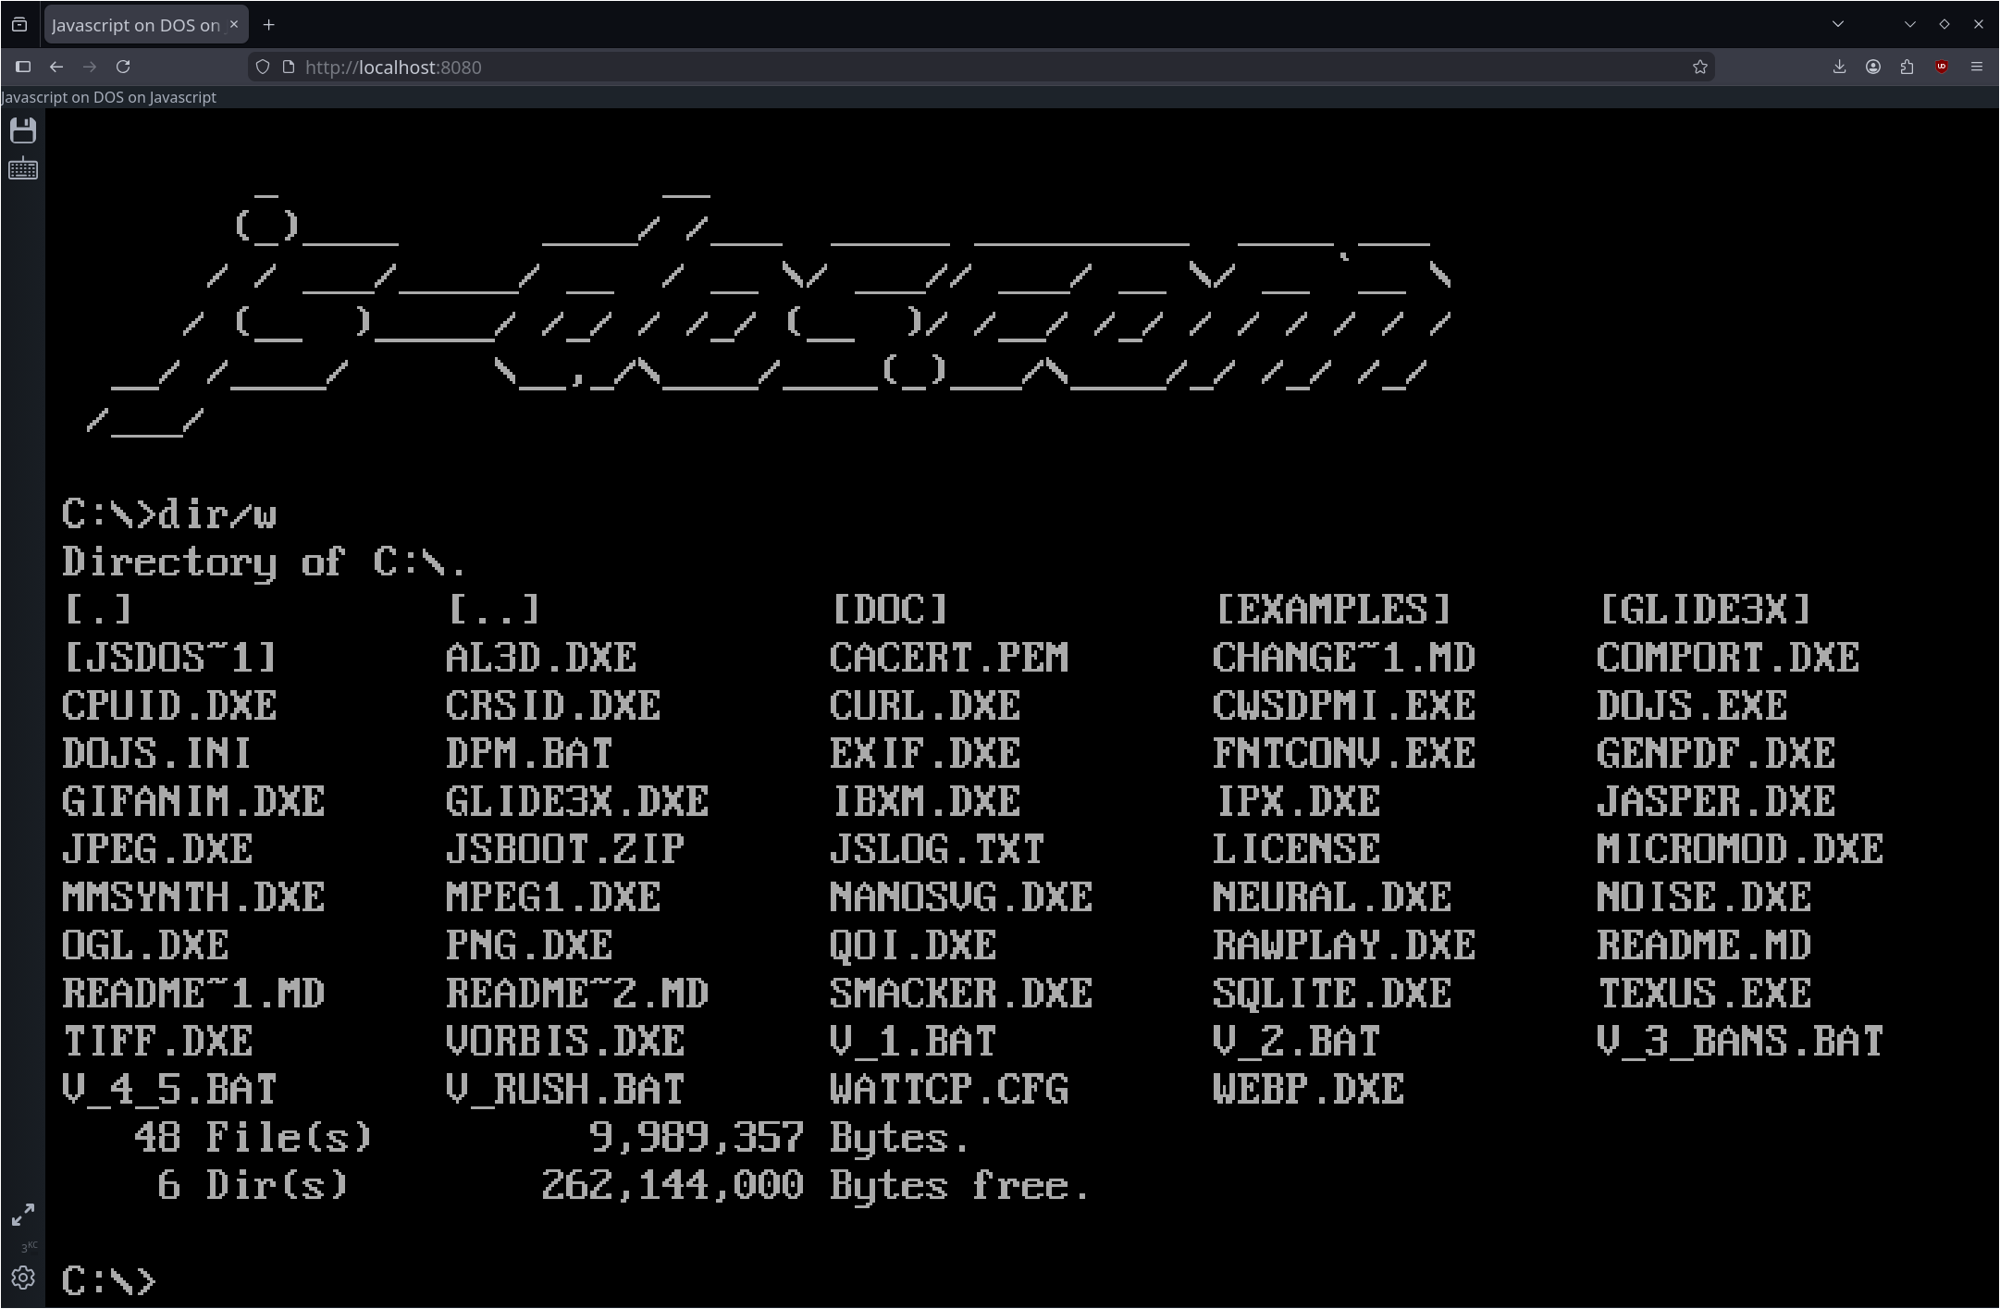Open the virtual keyboard icon in sidebar

pyautogui.click(x=23, y=169)
